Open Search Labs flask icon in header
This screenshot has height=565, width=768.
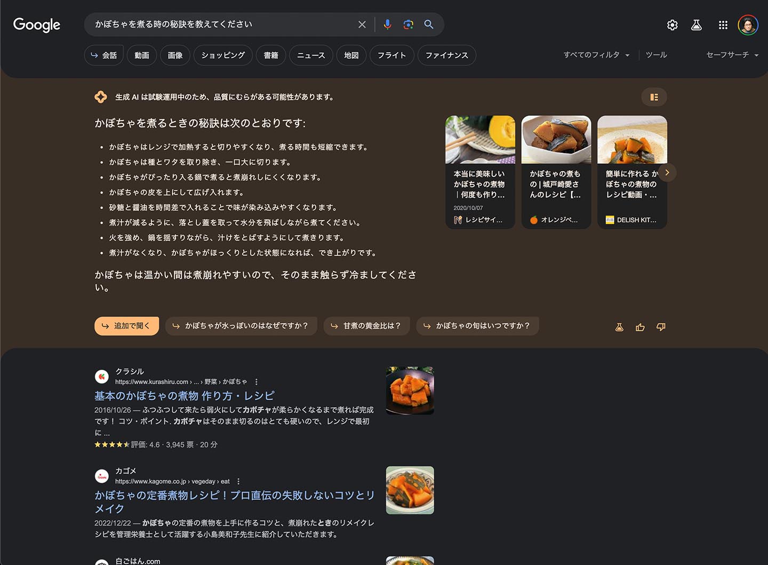coord(697,25)
